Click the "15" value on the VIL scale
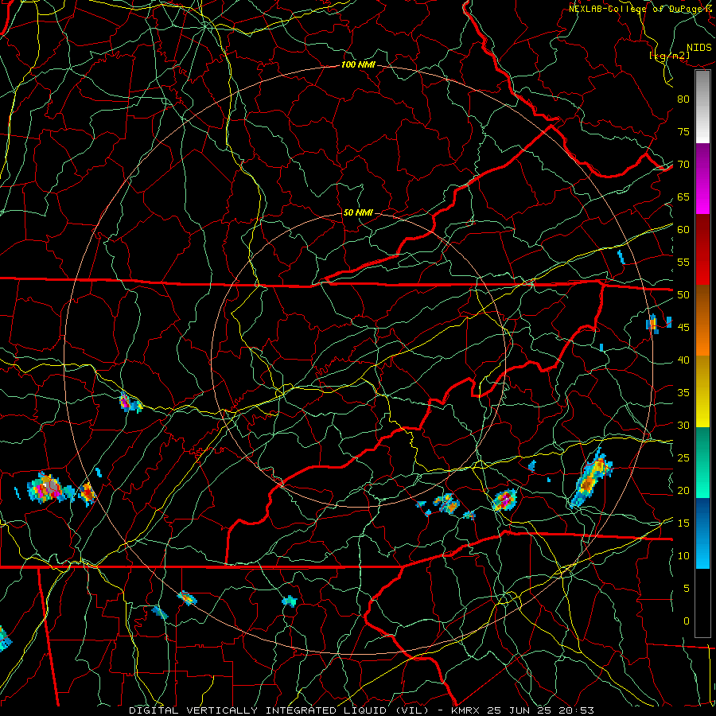Screen dimensions: 716x716 coord(683,523)
